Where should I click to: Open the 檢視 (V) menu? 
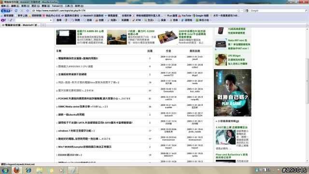tap(25, 6)
